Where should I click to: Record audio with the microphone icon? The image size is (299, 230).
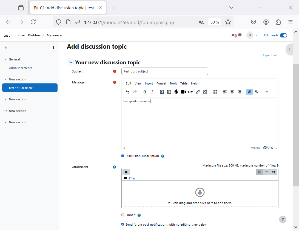click(x=176, y=92)
